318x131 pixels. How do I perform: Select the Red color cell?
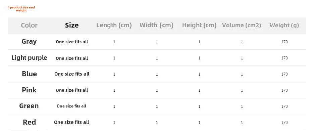(30, 122)
